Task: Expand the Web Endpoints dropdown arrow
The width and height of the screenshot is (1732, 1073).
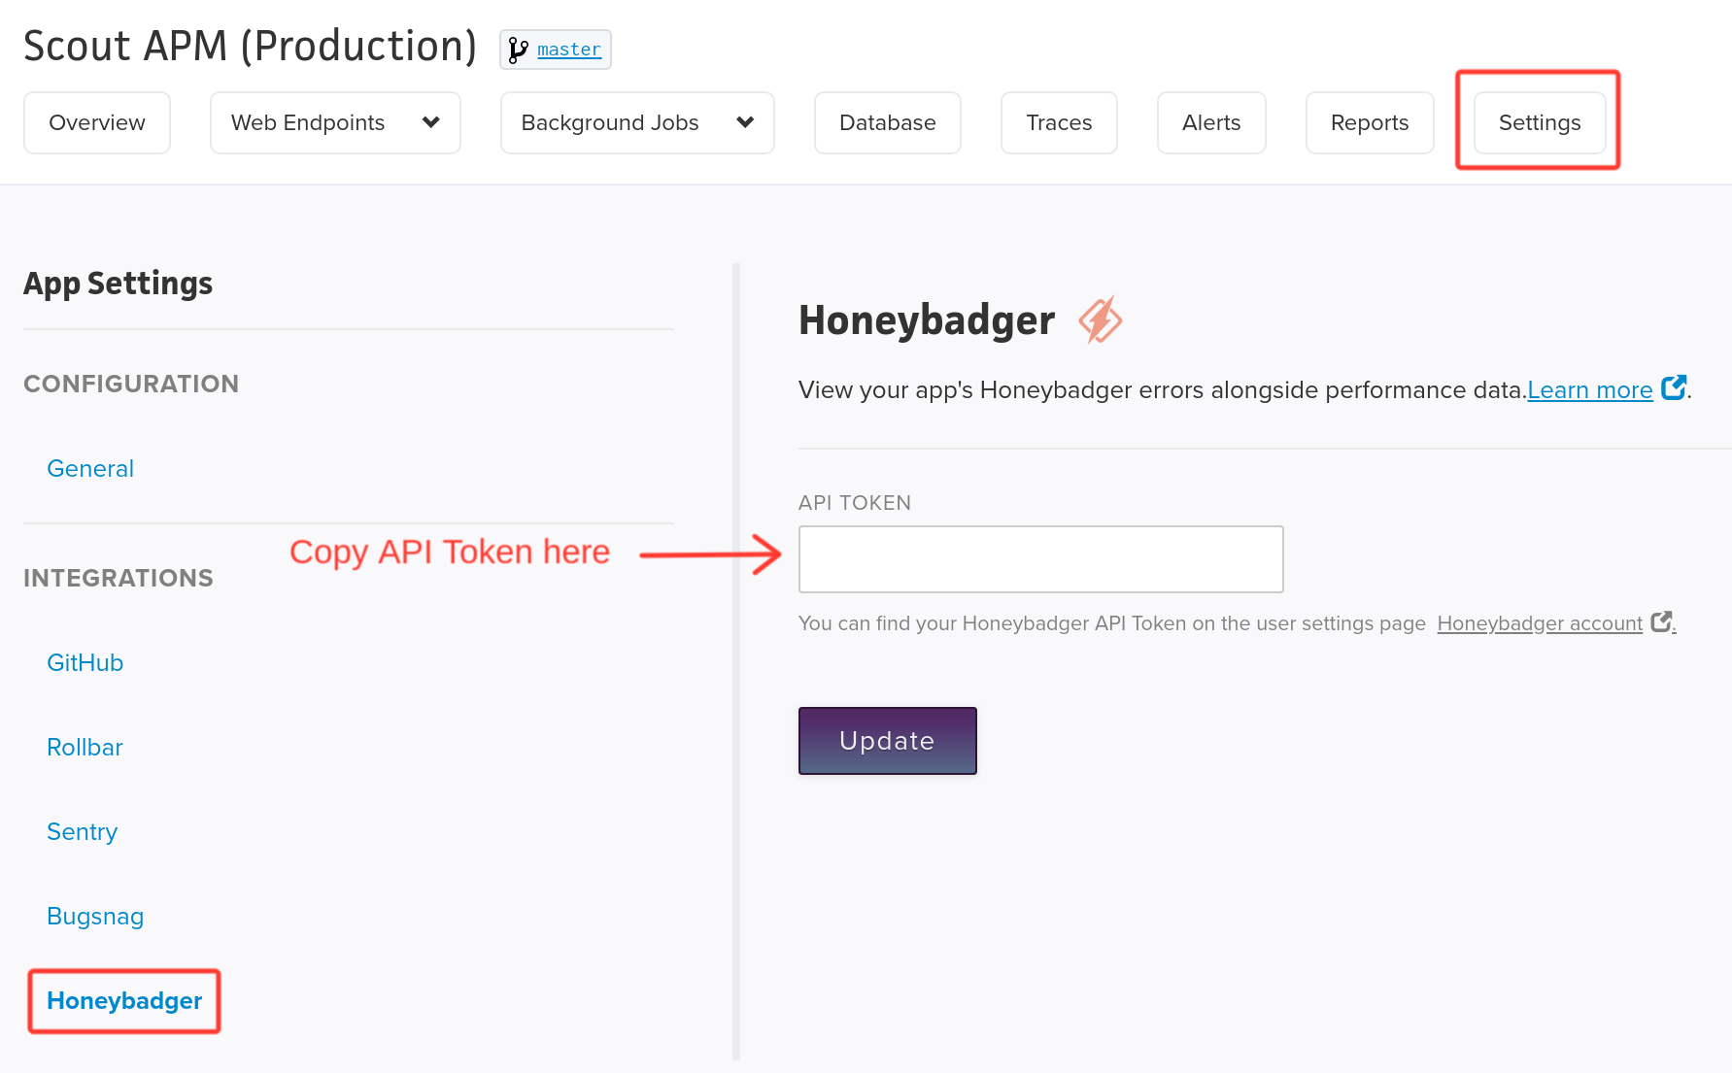Action: tap(431, 122)
